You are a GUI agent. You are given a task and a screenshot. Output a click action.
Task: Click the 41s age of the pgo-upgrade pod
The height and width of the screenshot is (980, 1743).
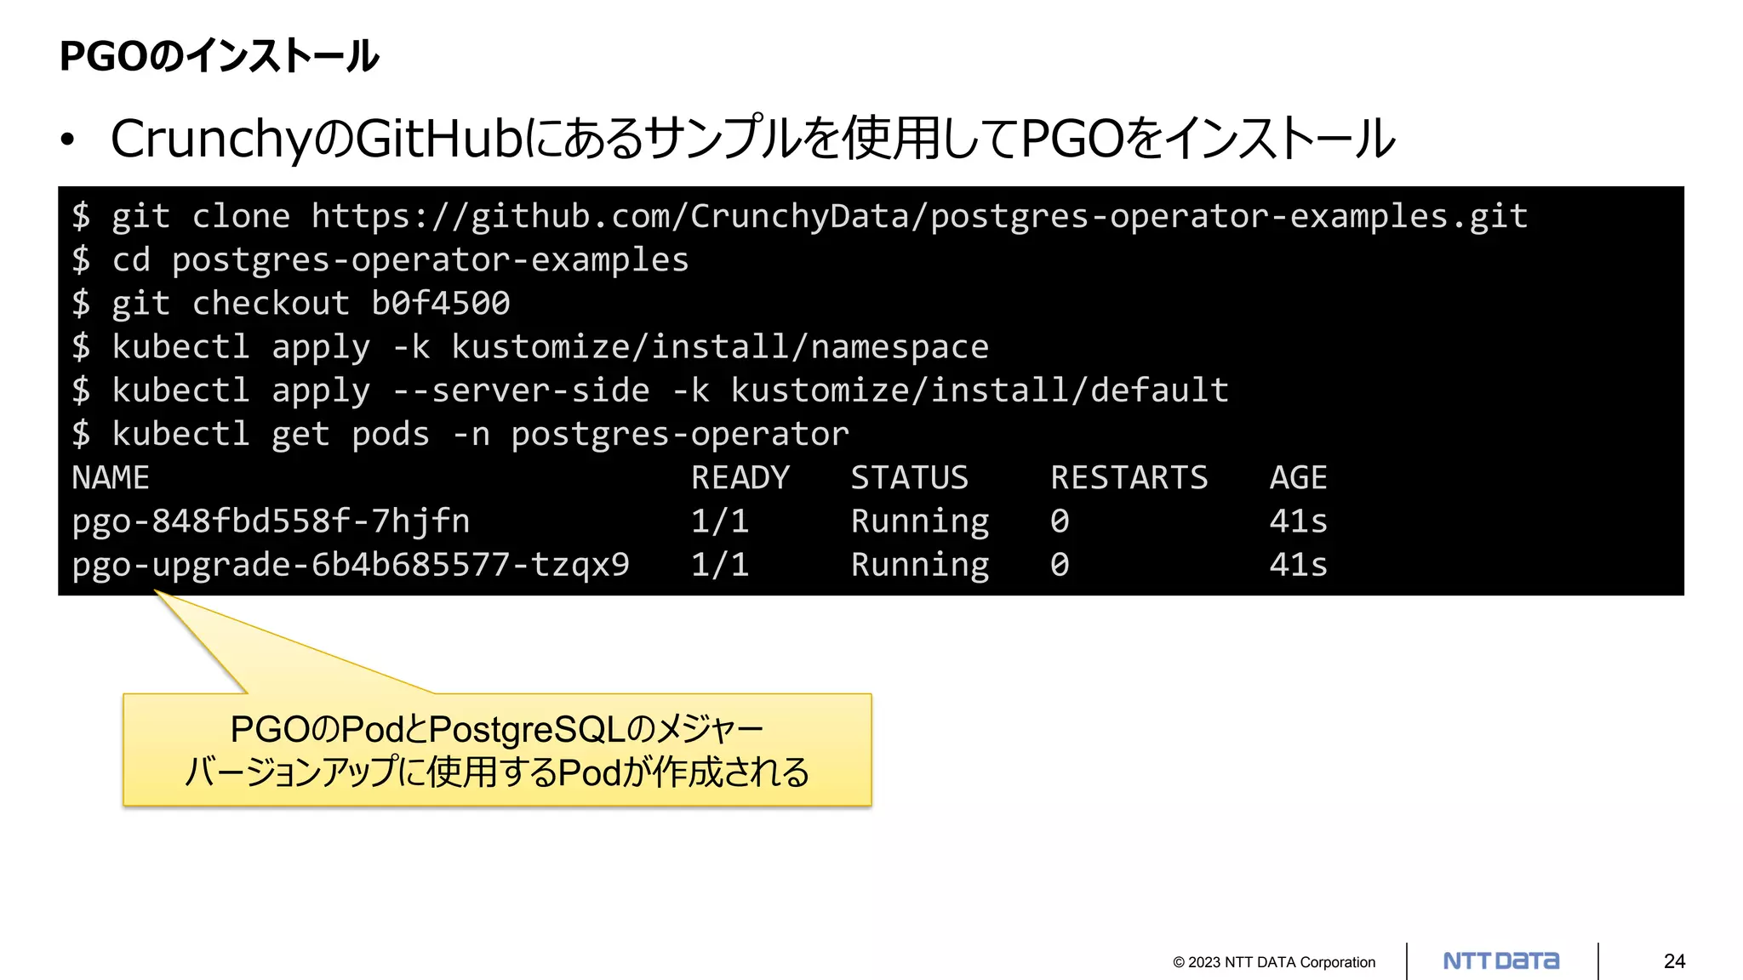point(1299,565)
